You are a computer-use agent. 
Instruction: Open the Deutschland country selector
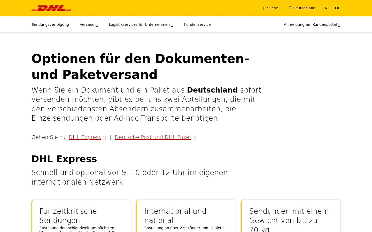302,8
